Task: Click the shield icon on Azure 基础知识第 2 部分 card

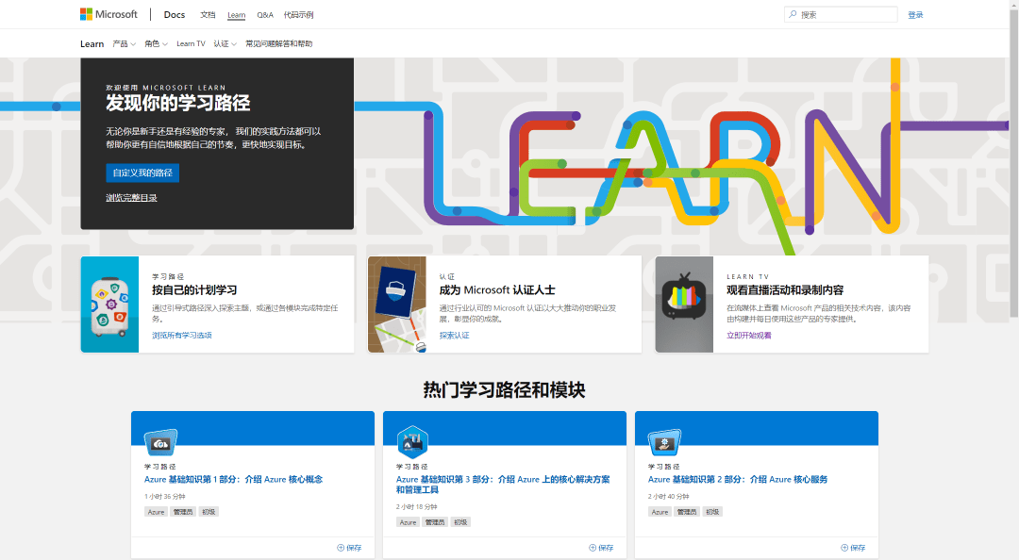Action: pos(663,441)
